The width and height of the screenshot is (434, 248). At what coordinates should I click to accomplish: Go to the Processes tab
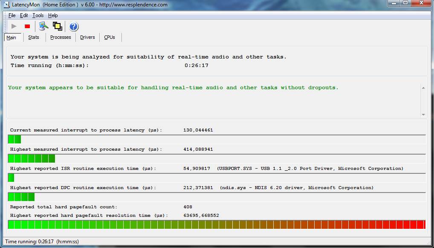(61, 38)
